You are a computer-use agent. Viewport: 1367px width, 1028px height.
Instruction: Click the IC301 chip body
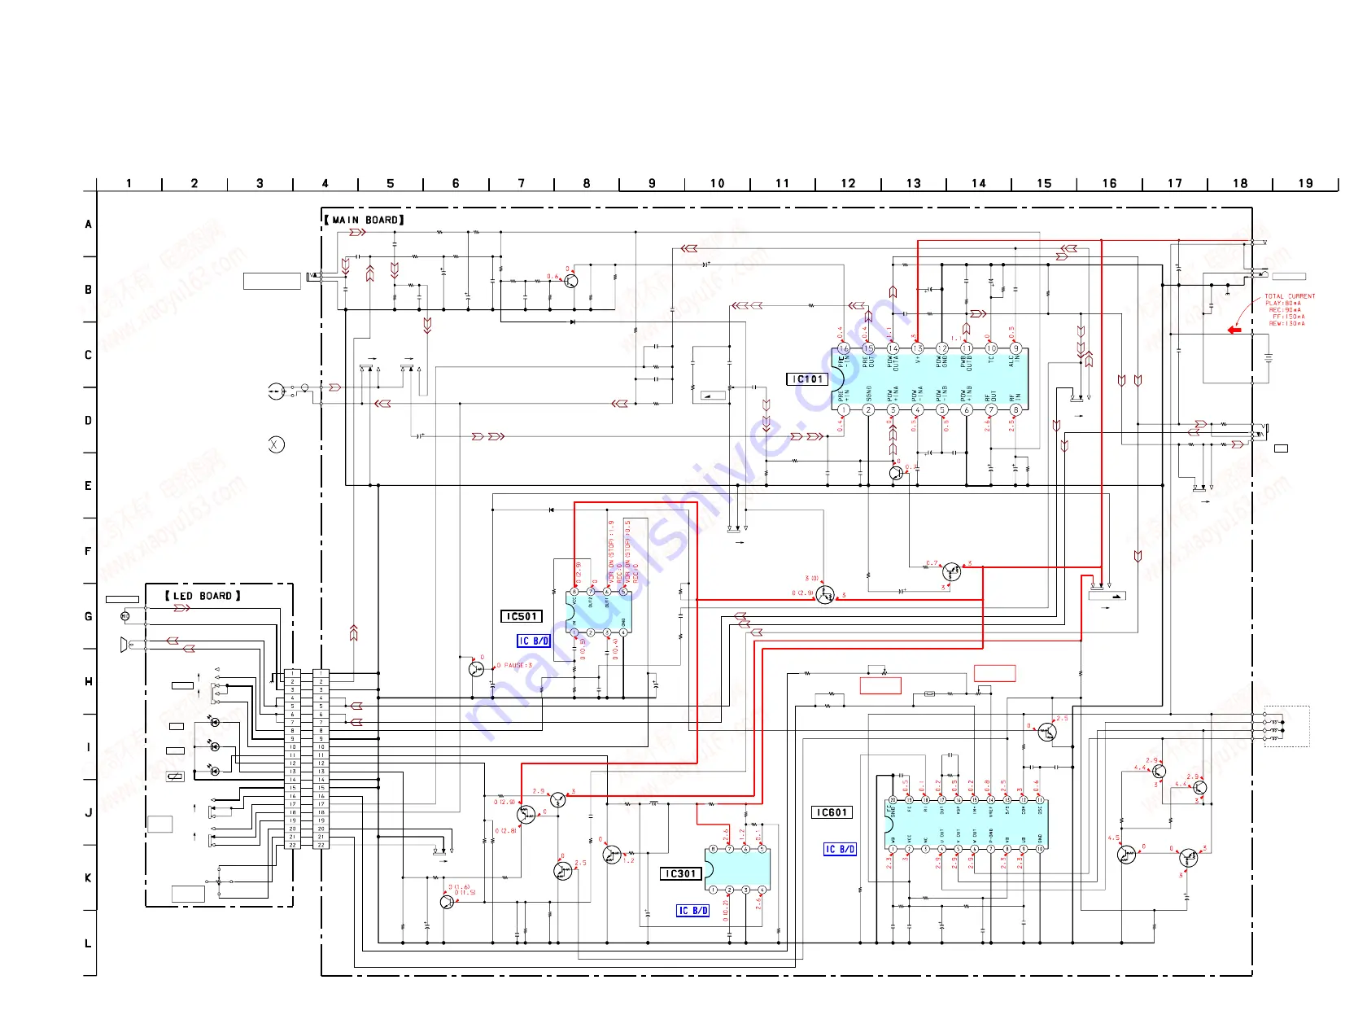pos(737,869)
